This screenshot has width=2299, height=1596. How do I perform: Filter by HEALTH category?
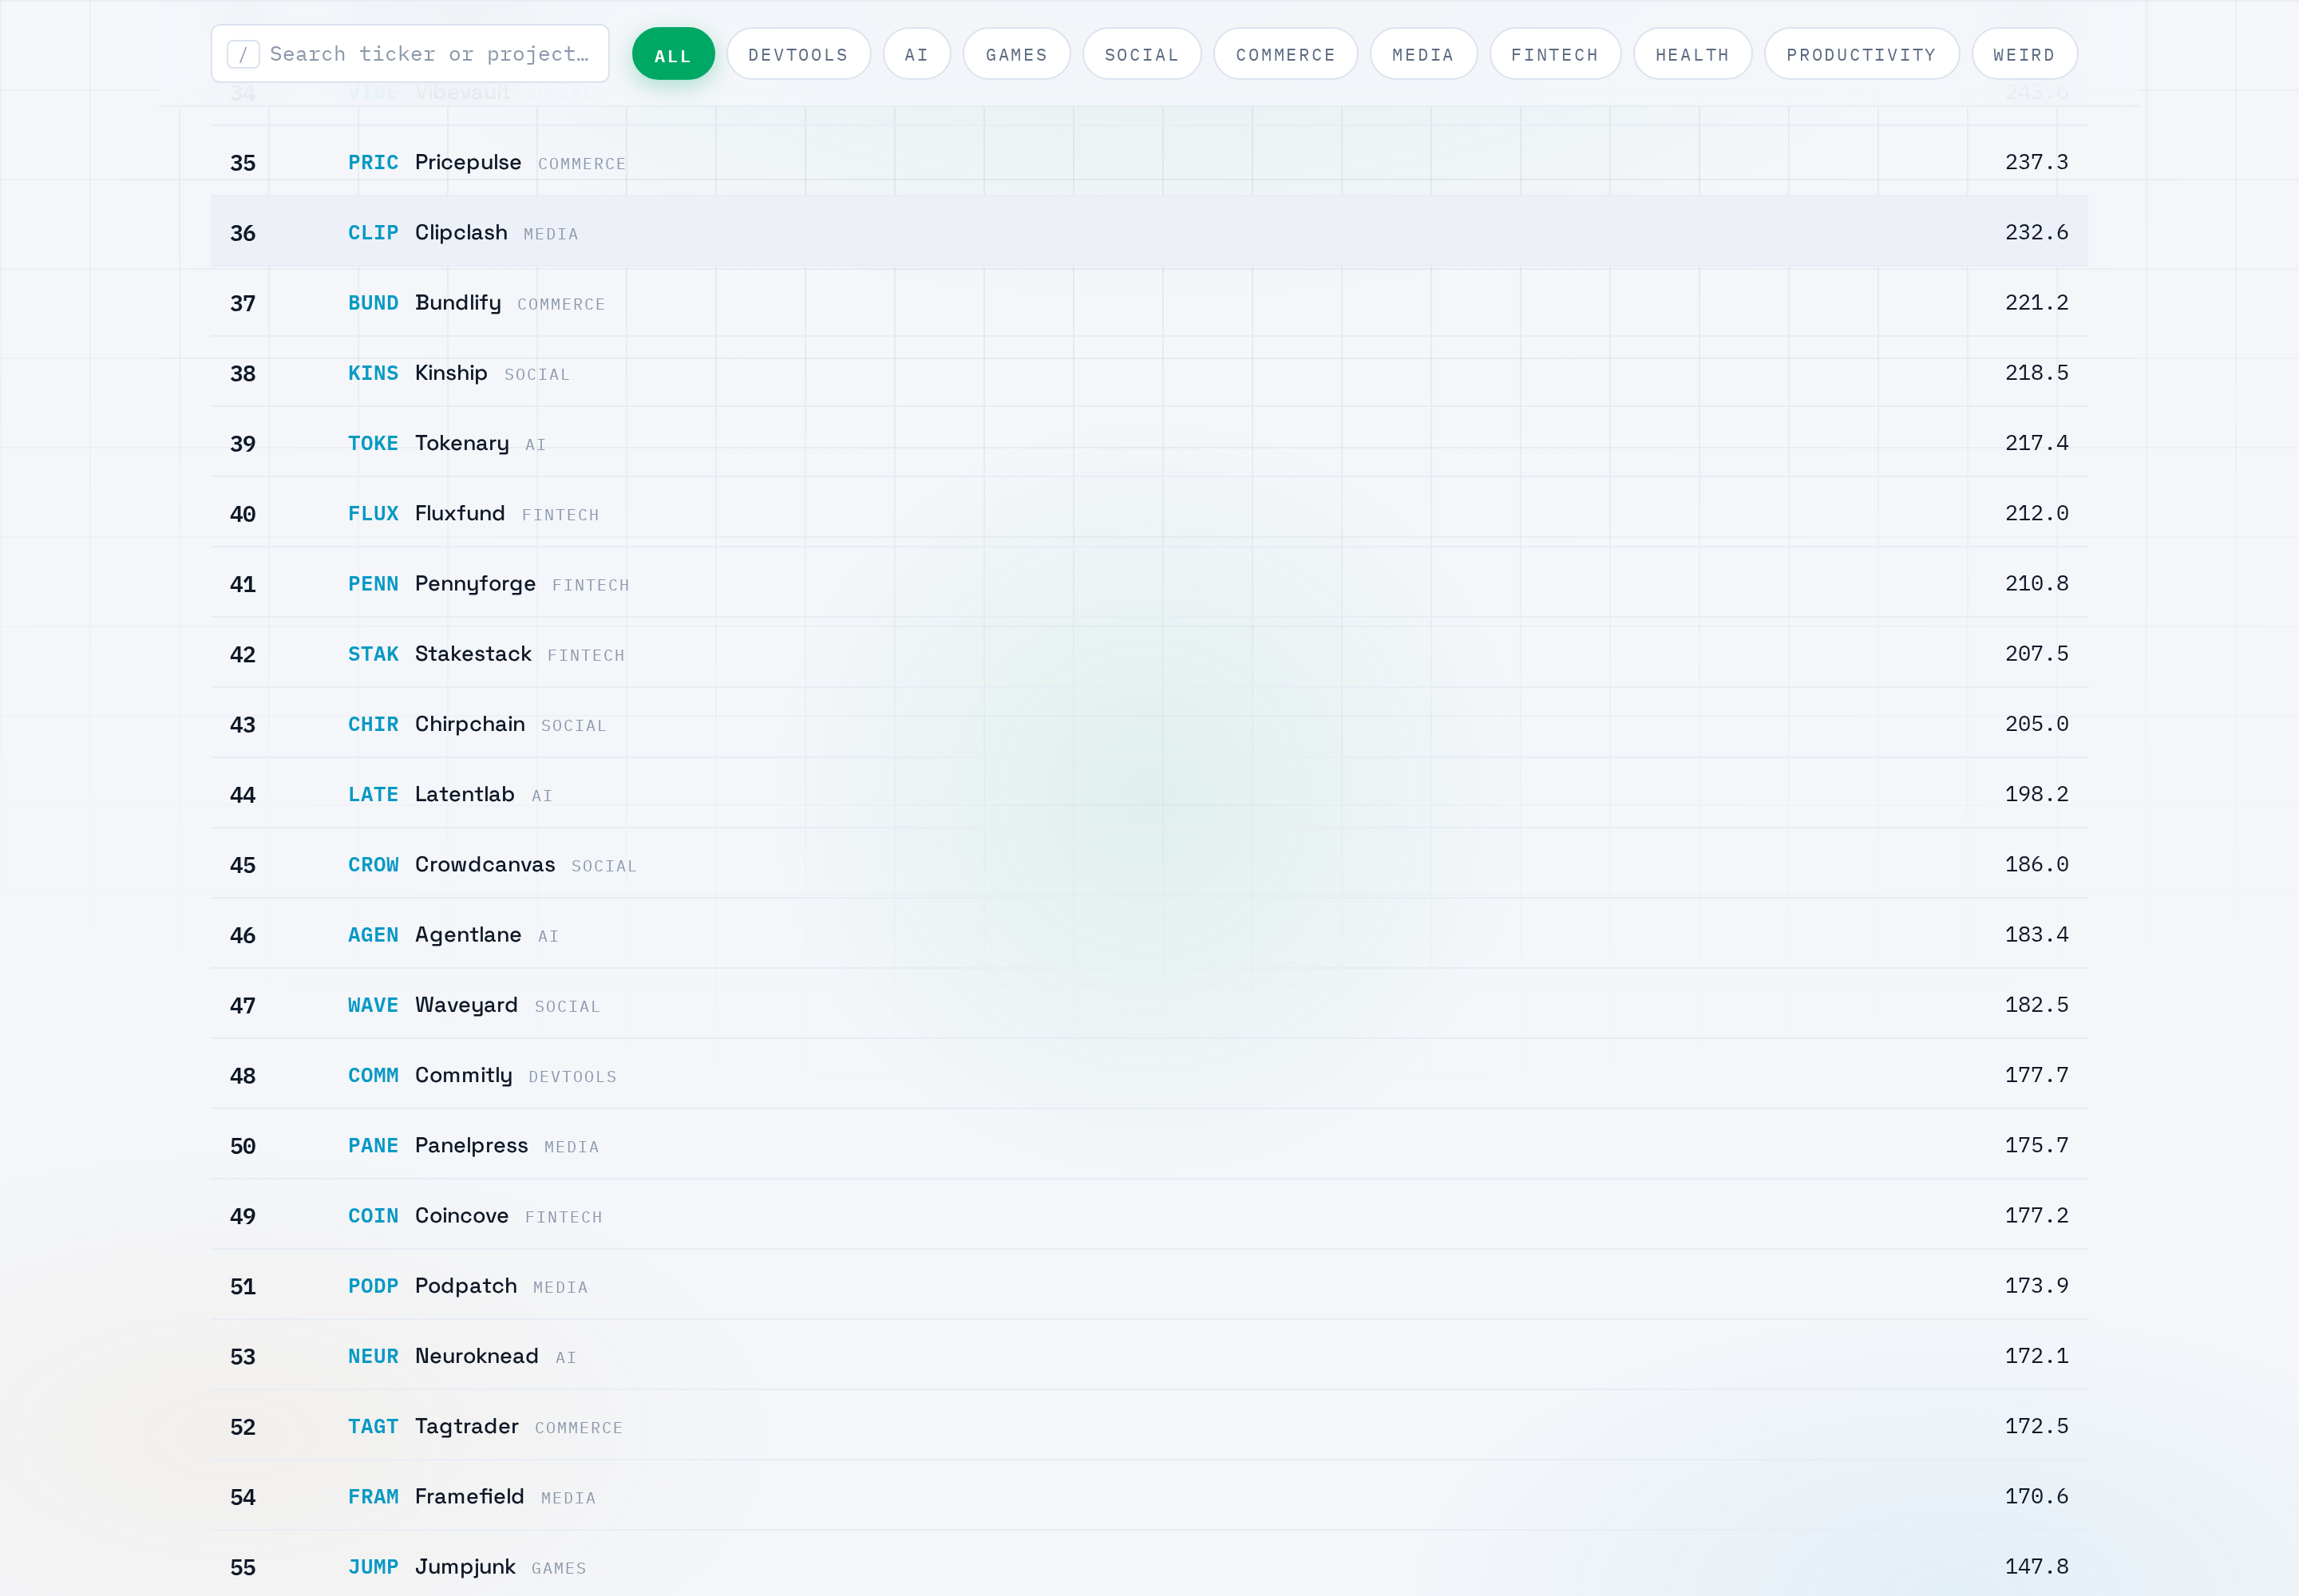(1693, 54)
